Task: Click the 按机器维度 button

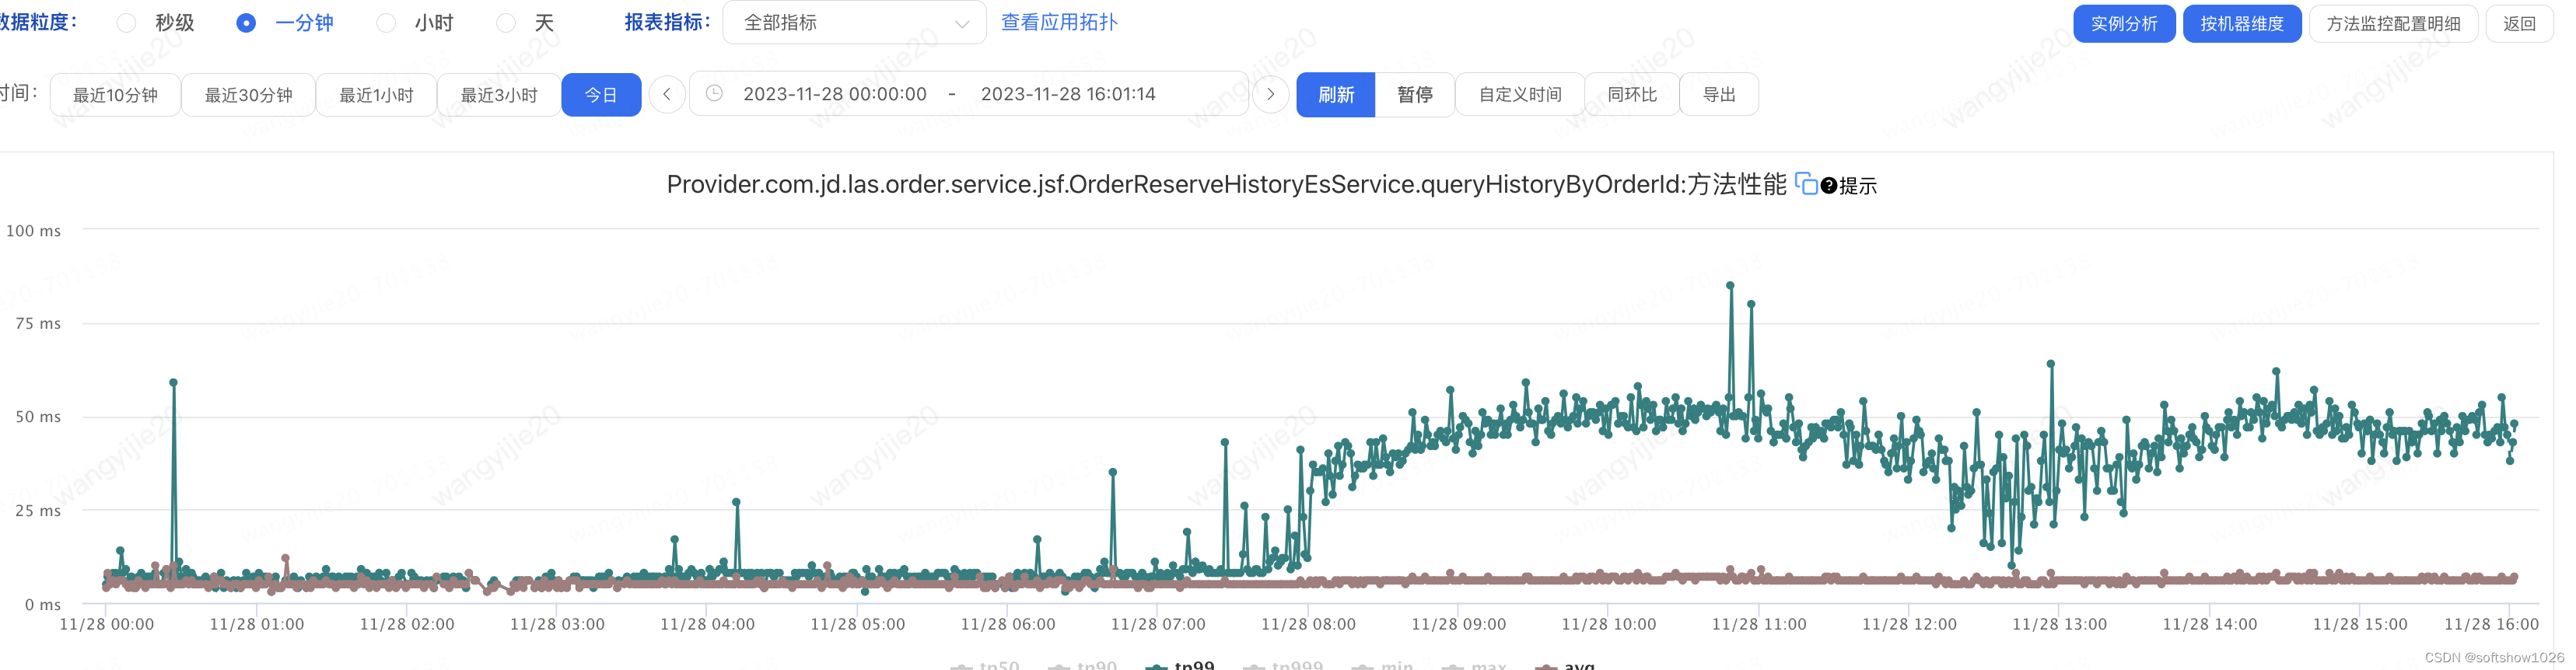Action: click(2242, 23)
